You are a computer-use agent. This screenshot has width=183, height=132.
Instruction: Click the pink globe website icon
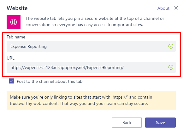pyautogui.click(x=14, y=22)
